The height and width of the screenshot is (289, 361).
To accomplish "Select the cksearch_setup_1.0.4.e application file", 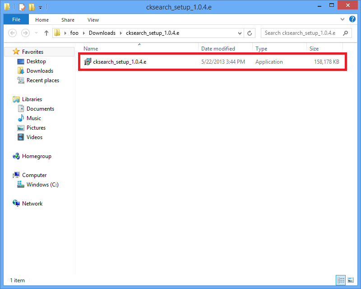I will [x=119, y=62].
